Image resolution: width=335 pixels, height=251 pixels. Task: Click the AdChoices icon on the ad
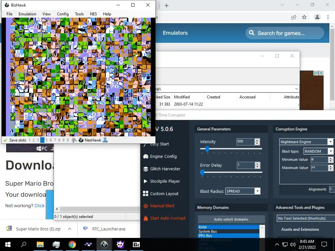pos(316,73)
